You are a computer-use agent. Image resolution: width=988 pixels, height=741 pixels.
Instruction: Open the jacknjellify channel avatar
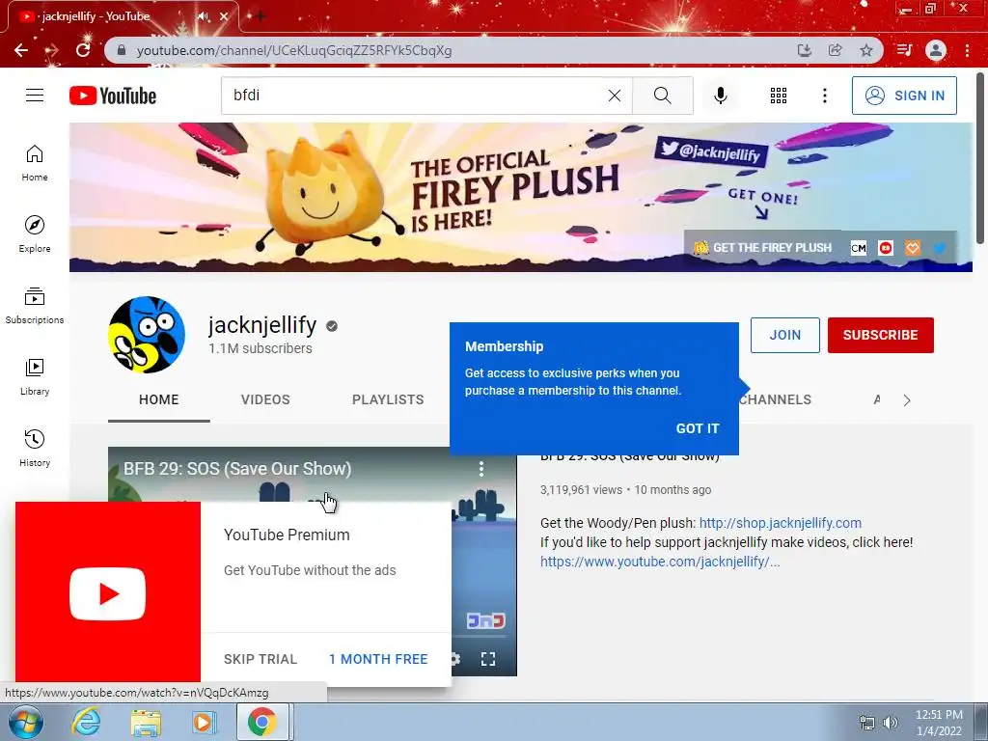click(x=147, y=335)
